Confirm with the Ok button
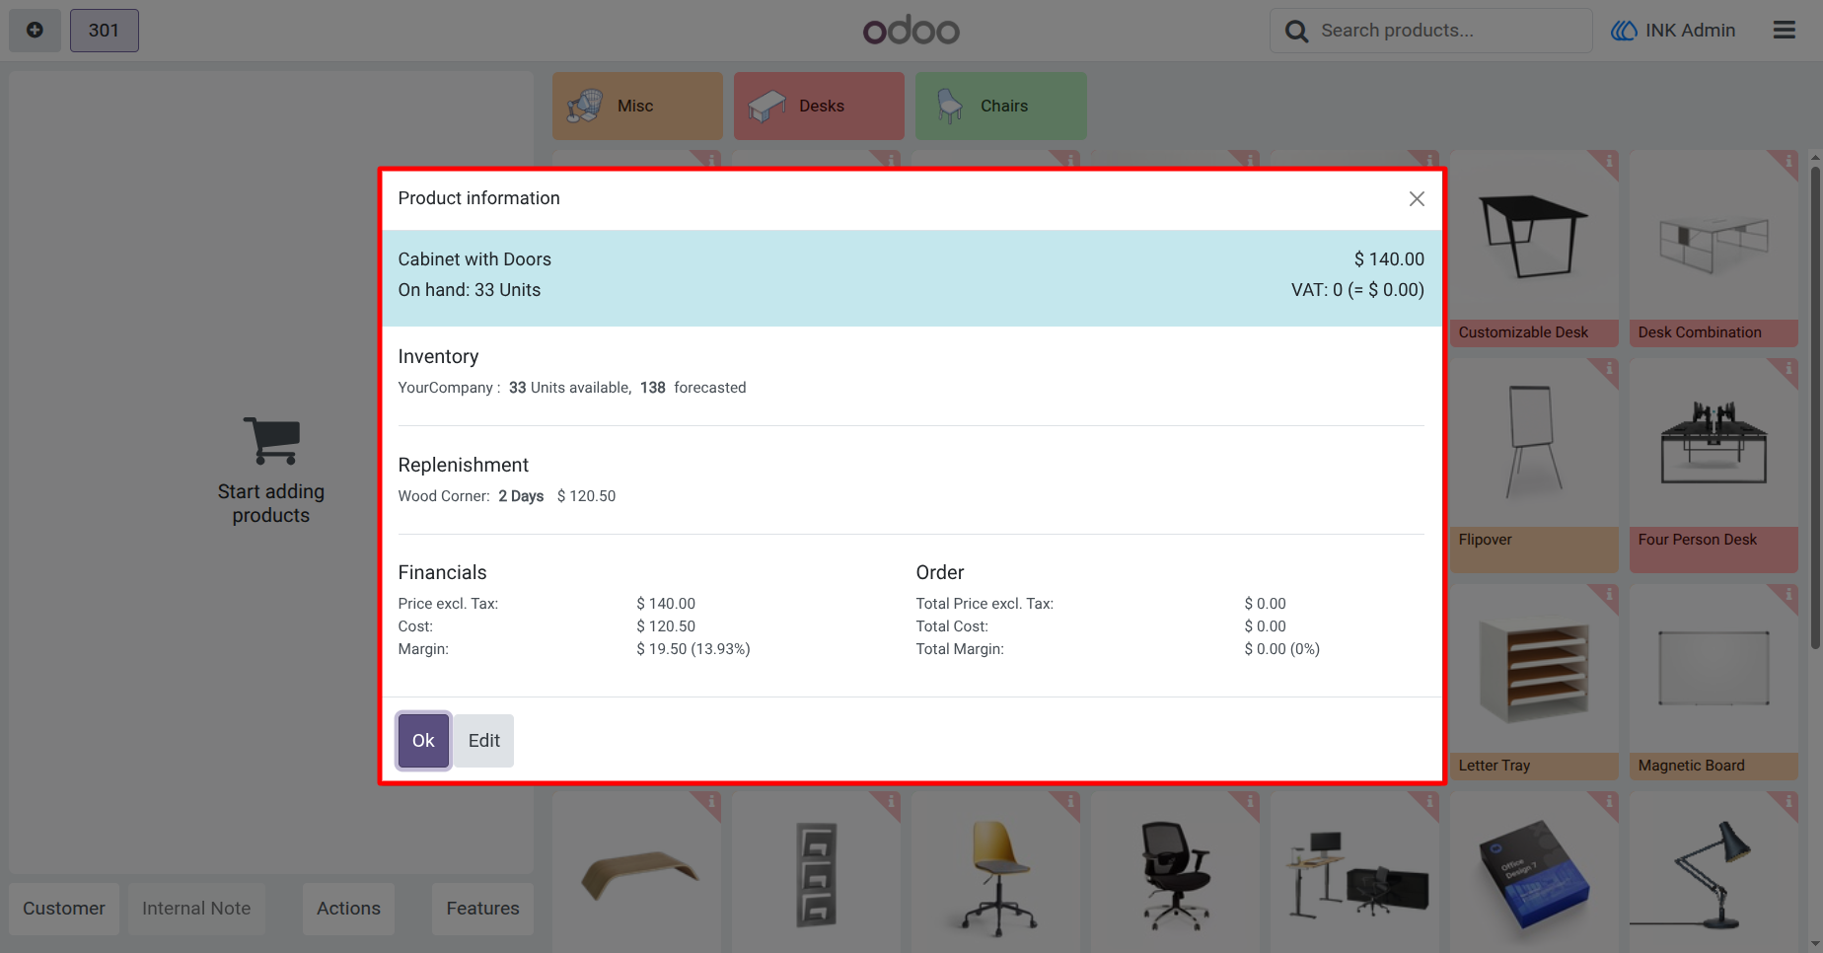 tap(423, 741)
